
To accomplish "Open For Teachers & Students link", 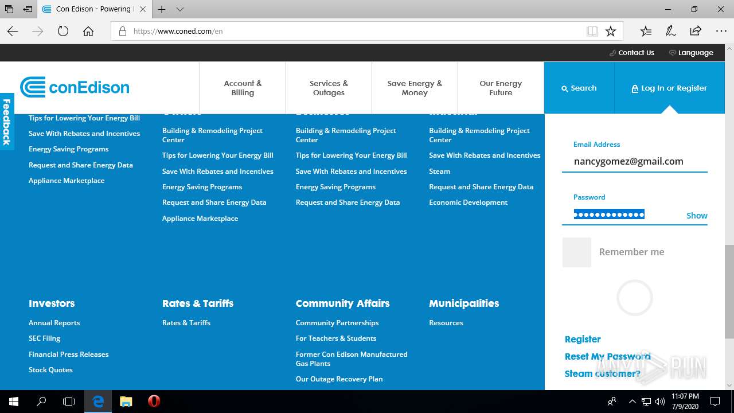I will point(336,338).
